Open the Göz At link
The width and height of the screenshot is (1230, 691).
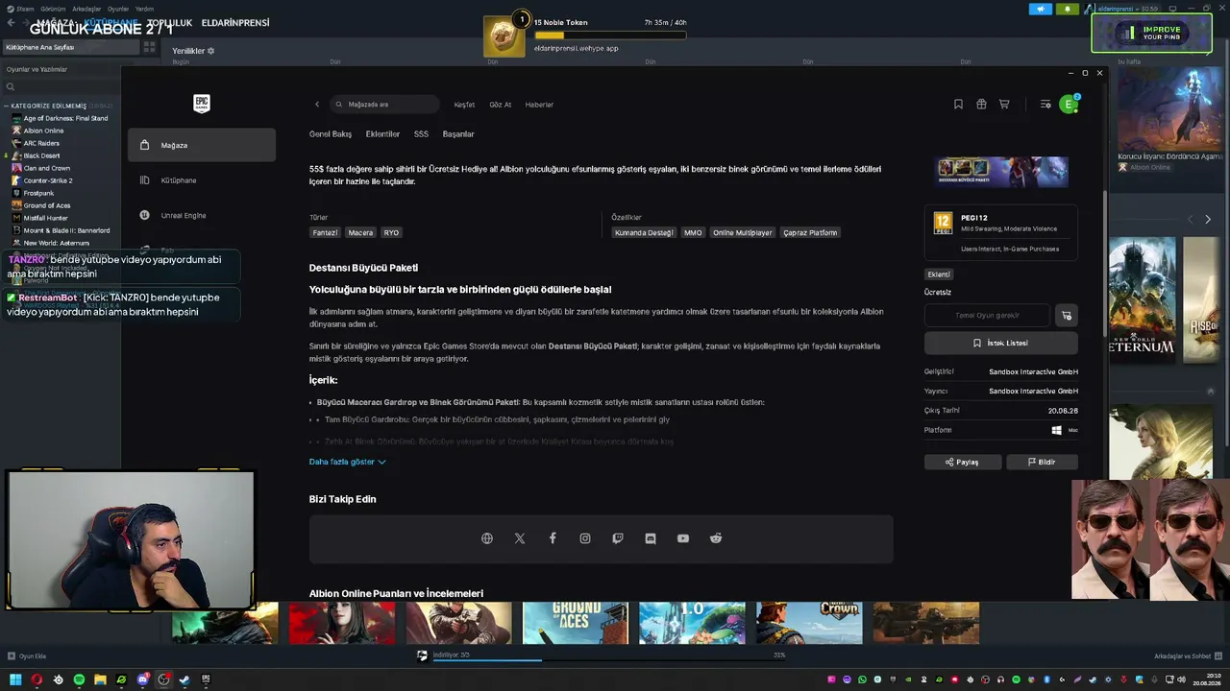click(500, 105)
